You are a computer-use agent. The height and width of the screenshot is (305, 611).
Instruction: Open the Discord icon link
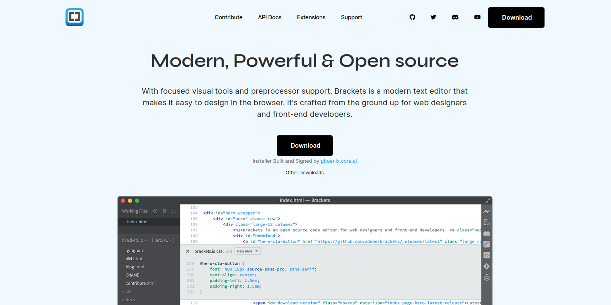455,17
